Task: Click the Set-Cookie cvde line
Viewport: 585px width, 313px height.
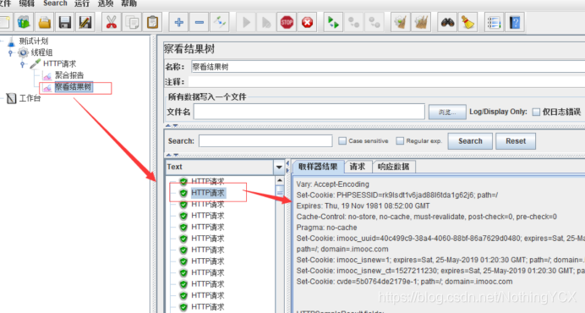Action: pos(404,282)
